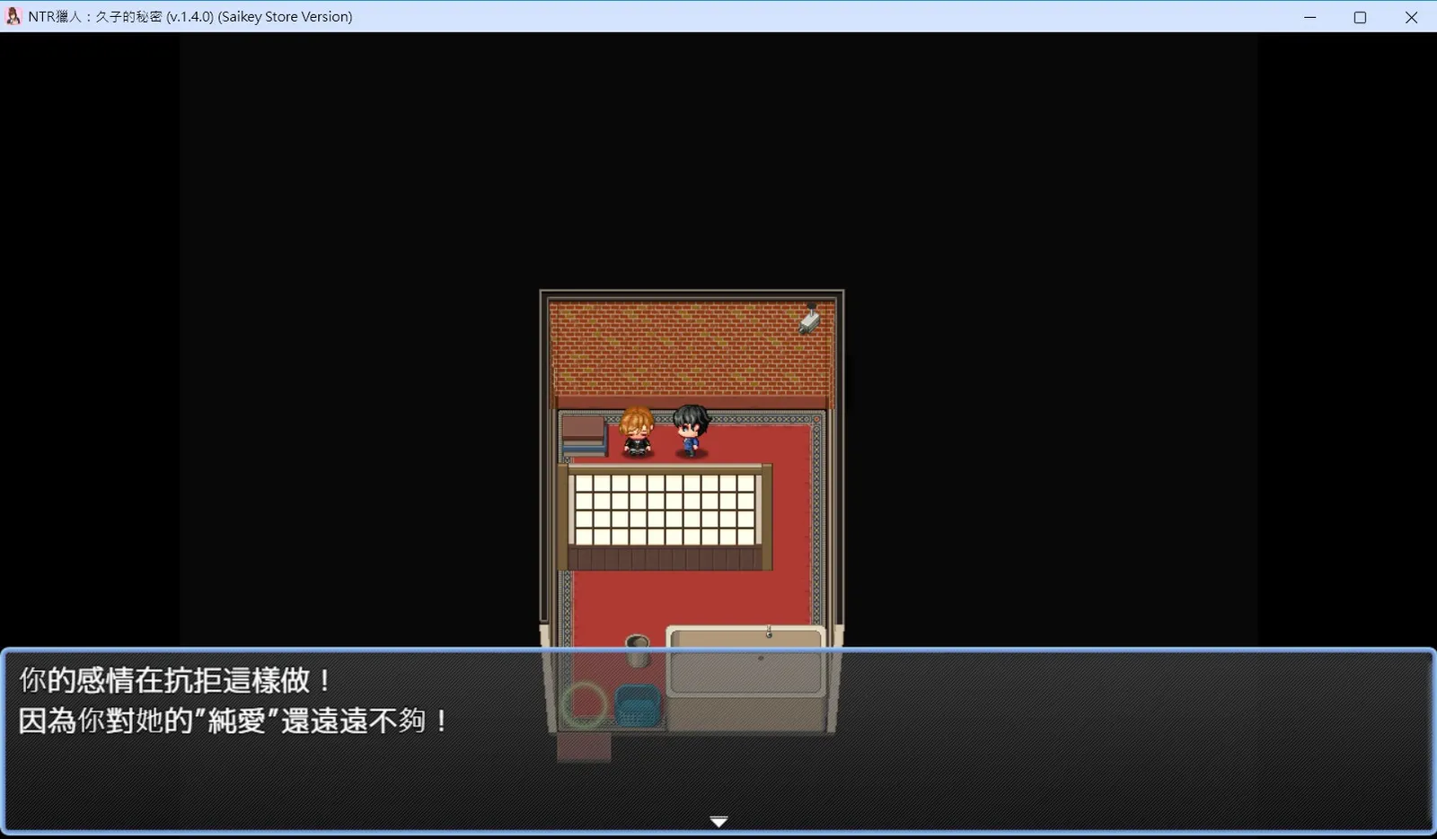Image resolution: width=1437 pixels, height=839 pixels.
Task: Click the small shelf left of the orange-haired character
Action: (584, 436)
